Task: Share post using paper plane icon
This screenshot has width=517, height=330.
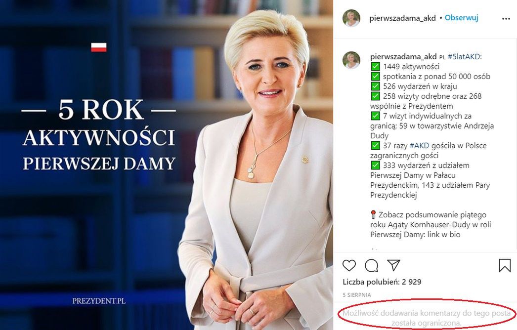Action: click(x=394, y=265)
